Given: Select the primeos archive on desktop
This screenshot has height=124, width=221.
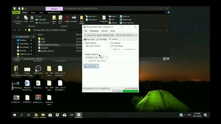Looking at the screenshot, I should pos(38,99).
